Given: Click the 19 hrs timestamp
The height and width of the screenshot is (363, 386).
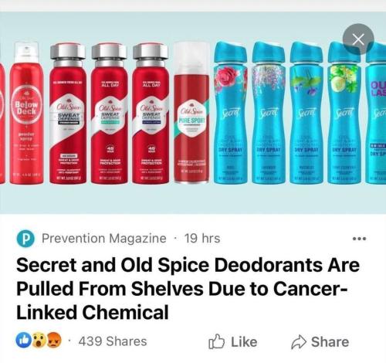Looking at the screenshot, I should [202, 239].
